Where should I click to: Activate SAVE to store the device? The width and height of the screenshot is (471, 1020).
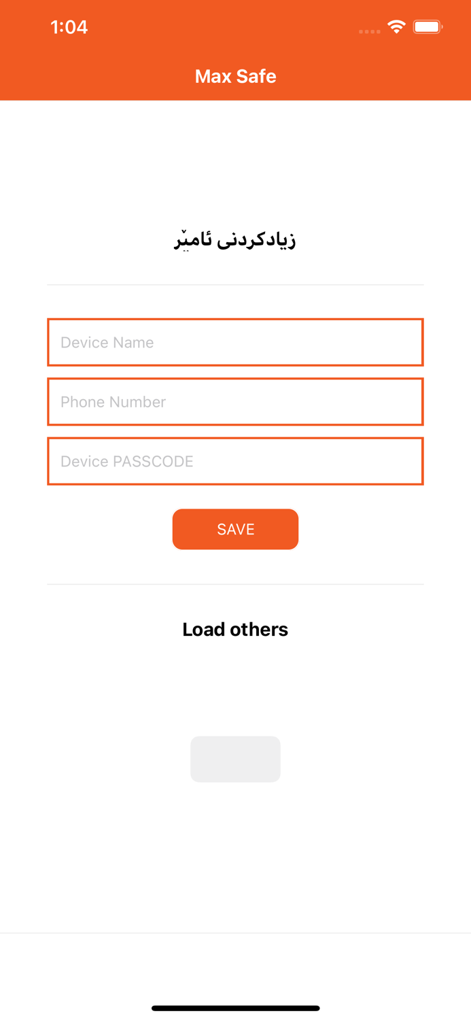click(x=235, y=529)
